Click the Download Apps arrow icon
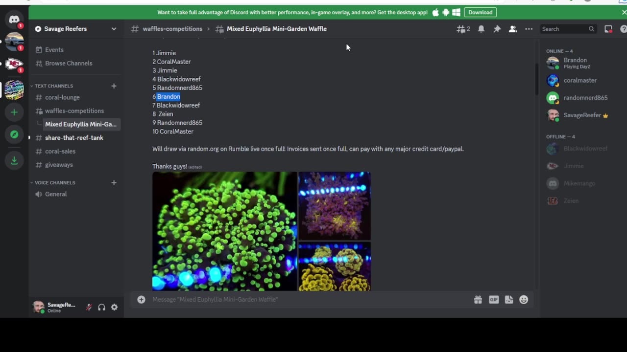This screenshot has width=627, height=352. coord(14,160)
